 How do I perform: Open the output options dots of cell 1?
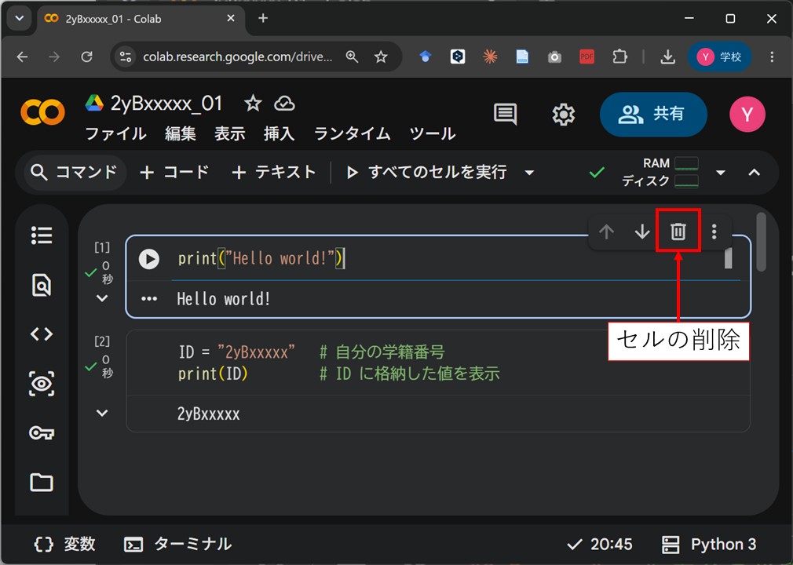(x=149, y=299)
